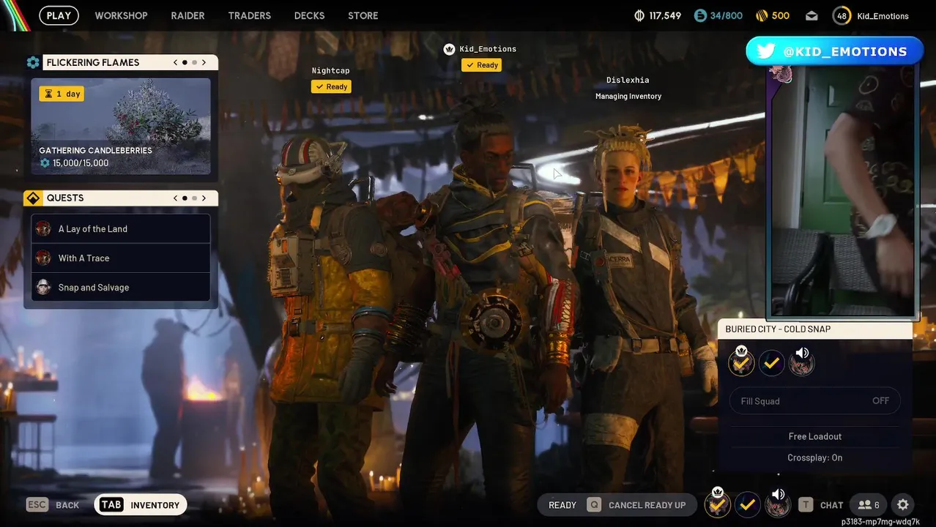This screenshot has height=527, width=936.
Task: Click CANCEL READY UP
Action: point(647,505)
